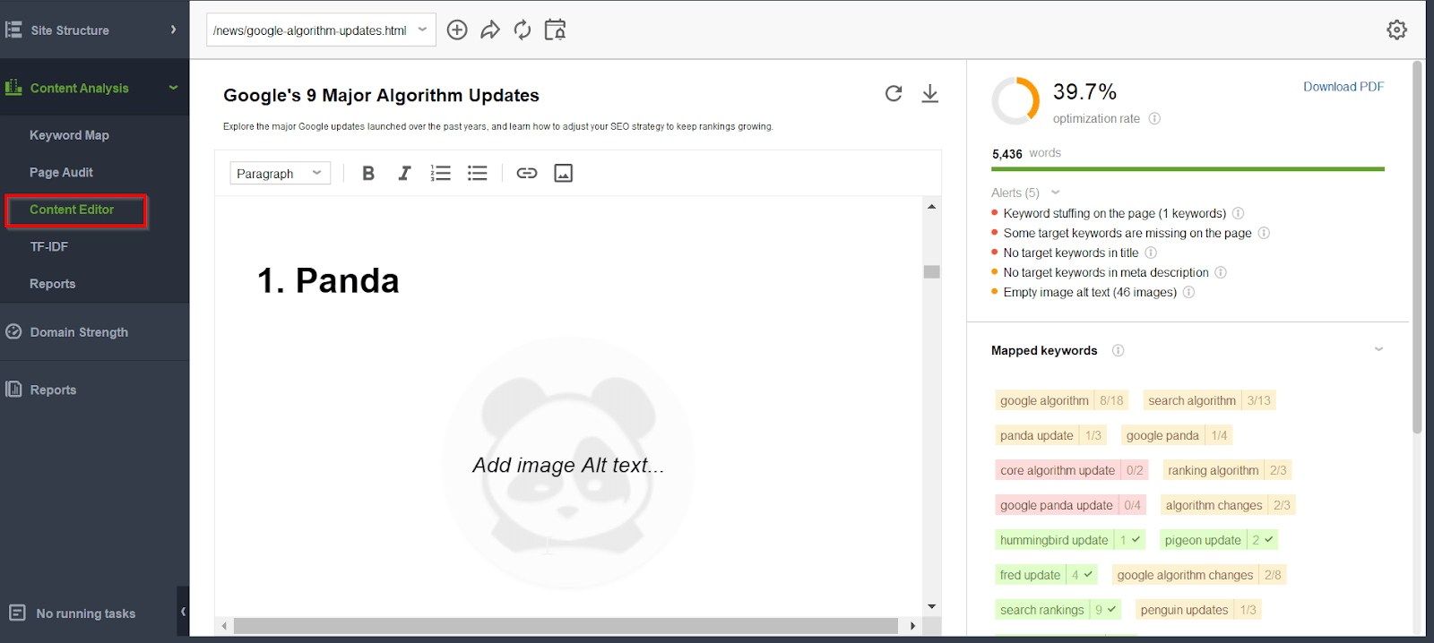Show info for Empty image alt text alert
The image size is (1434, 643).
pyautogui.click(x=1188, y=292)
